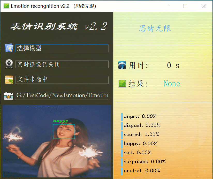The image size is (213, 179).
Task: Click the photo camera icon
Action: coord(9,96)
